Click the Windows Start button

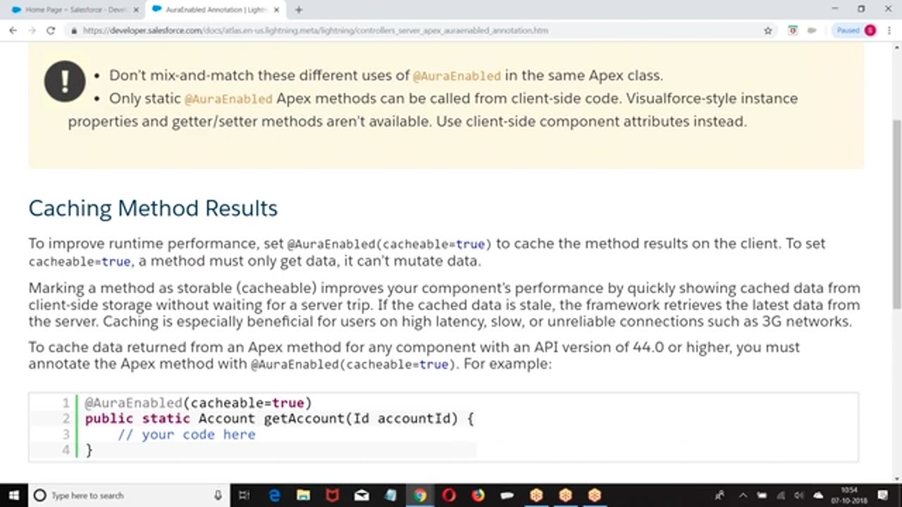(13, 495)
